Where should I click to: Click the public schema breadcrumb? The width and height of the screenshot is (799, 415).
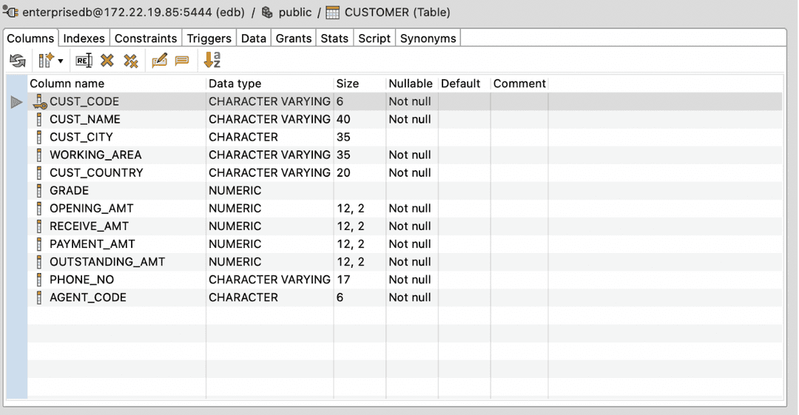point(294,13)
